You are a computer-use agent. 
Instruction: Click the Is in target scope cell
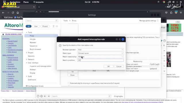point(133,71)
